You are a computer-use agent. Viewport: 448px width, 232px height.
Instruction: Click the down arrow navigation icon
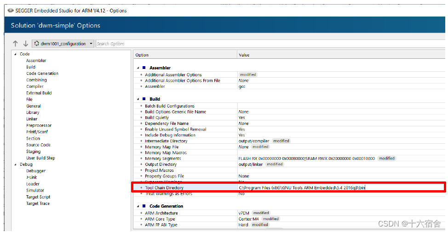(x=26, y=43)
